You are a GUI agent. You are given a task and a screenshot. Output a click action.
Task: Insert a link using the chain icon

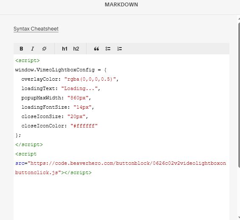pos(44,49)
